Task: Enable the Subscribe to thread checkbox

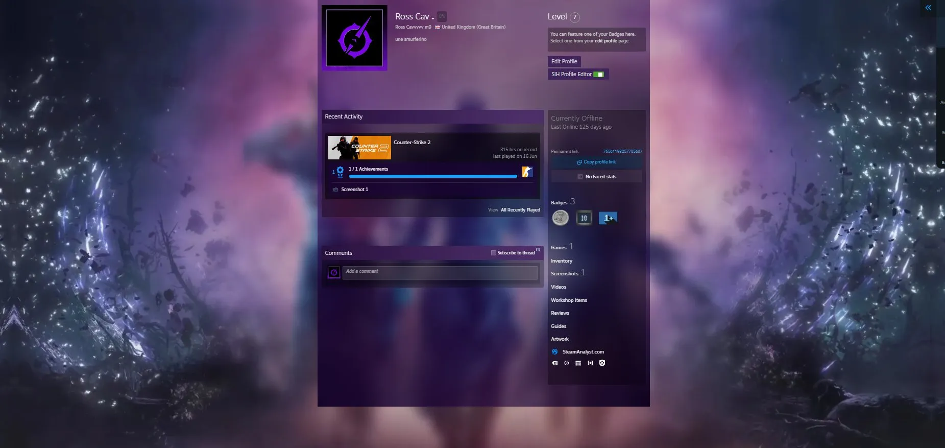Action: [x=493, y=253]
